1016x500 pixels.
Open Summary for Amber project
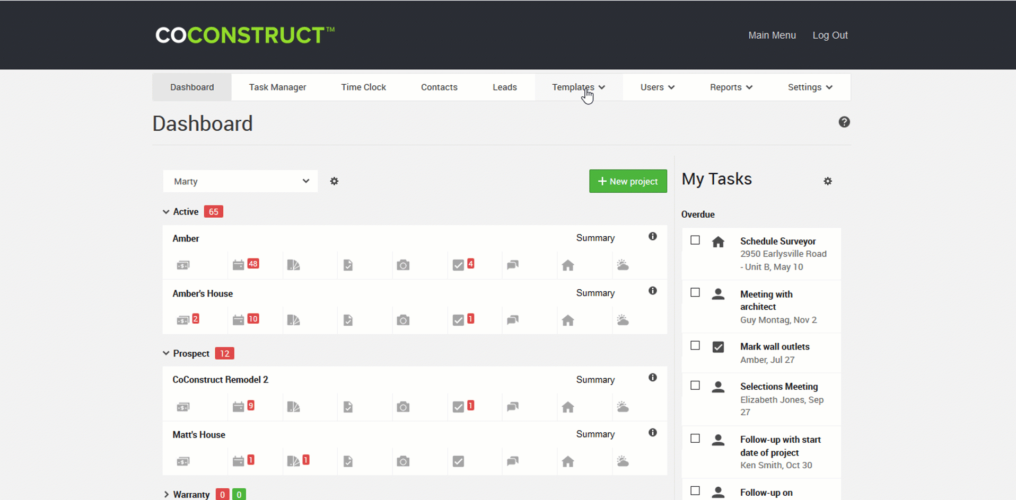(x=595, y=238)
